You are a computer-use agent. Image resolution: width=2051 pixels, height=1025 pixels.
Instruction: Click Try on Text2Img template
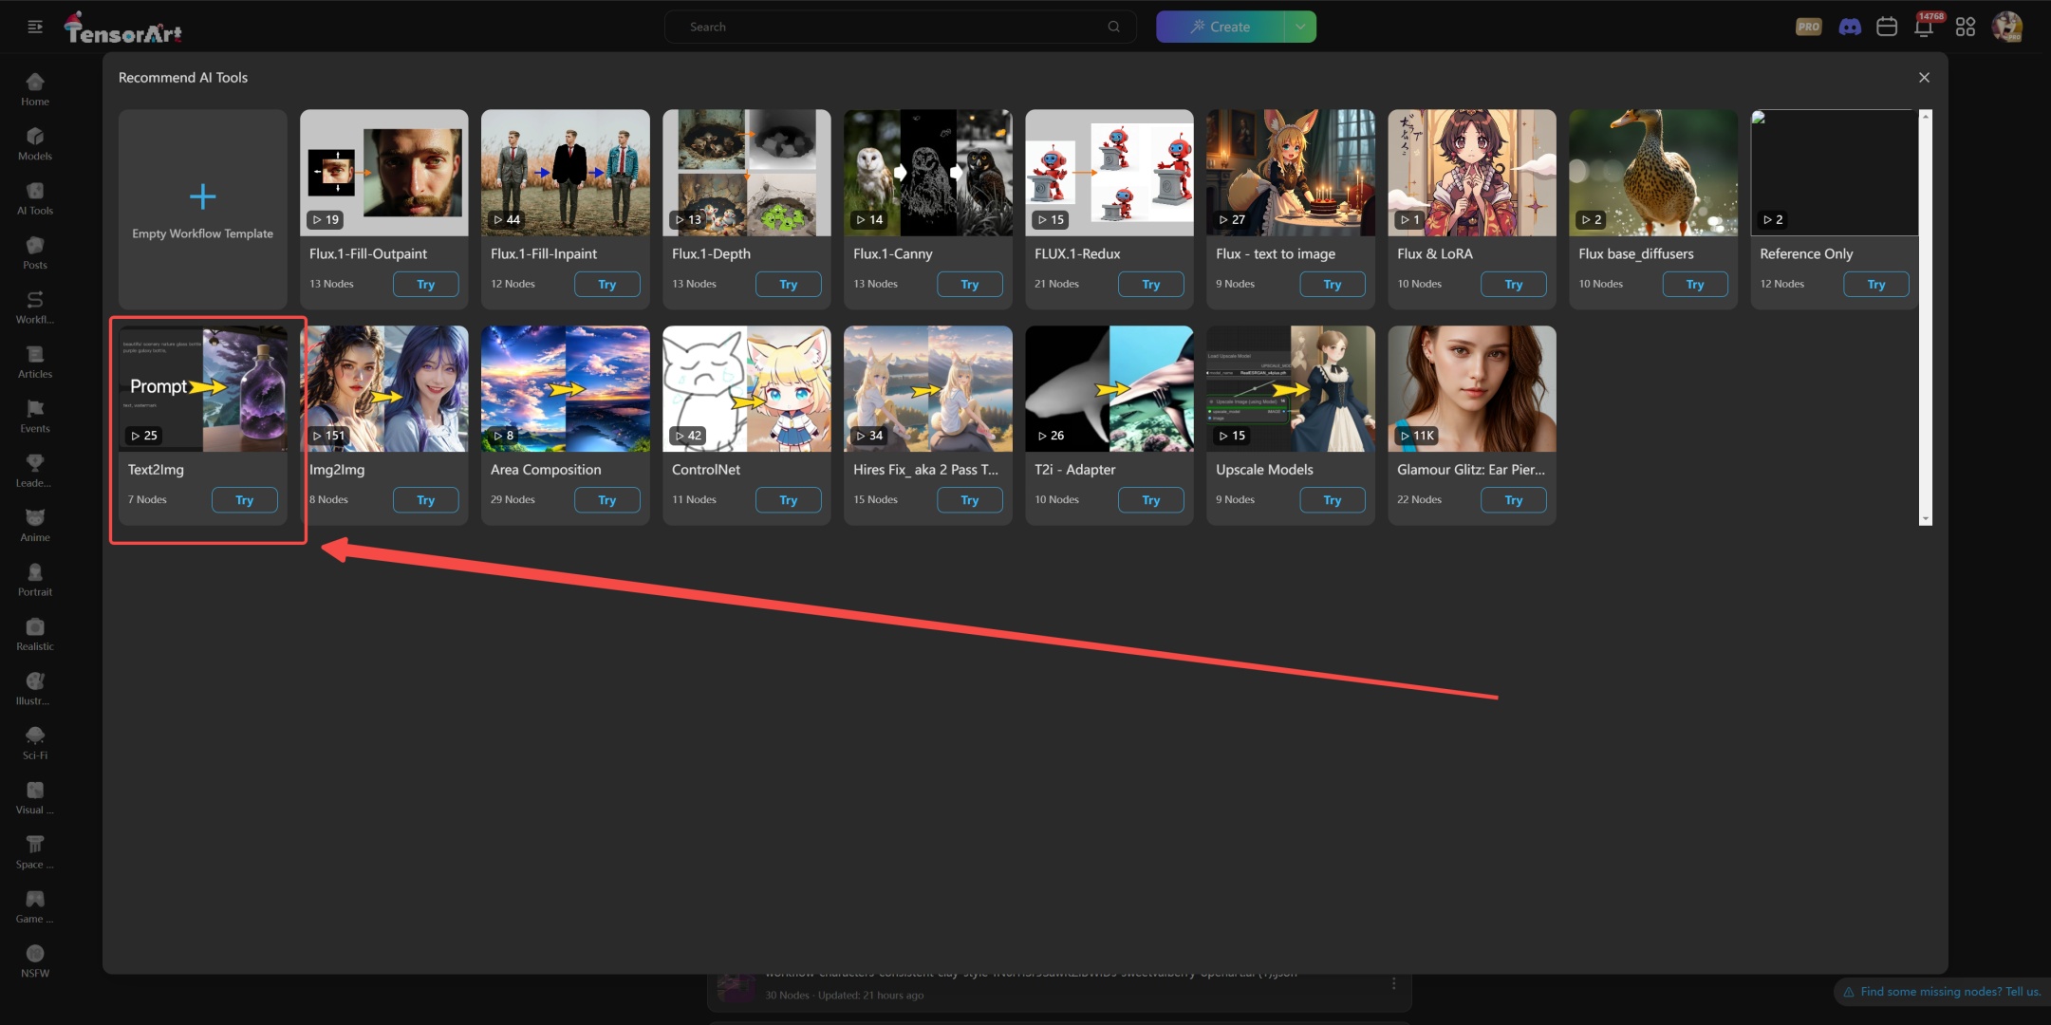(x=244, y=500)
